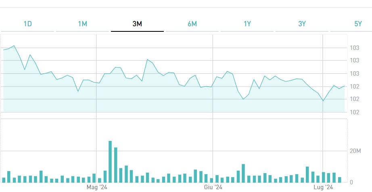Switch chart to the 3Y range

302,24
